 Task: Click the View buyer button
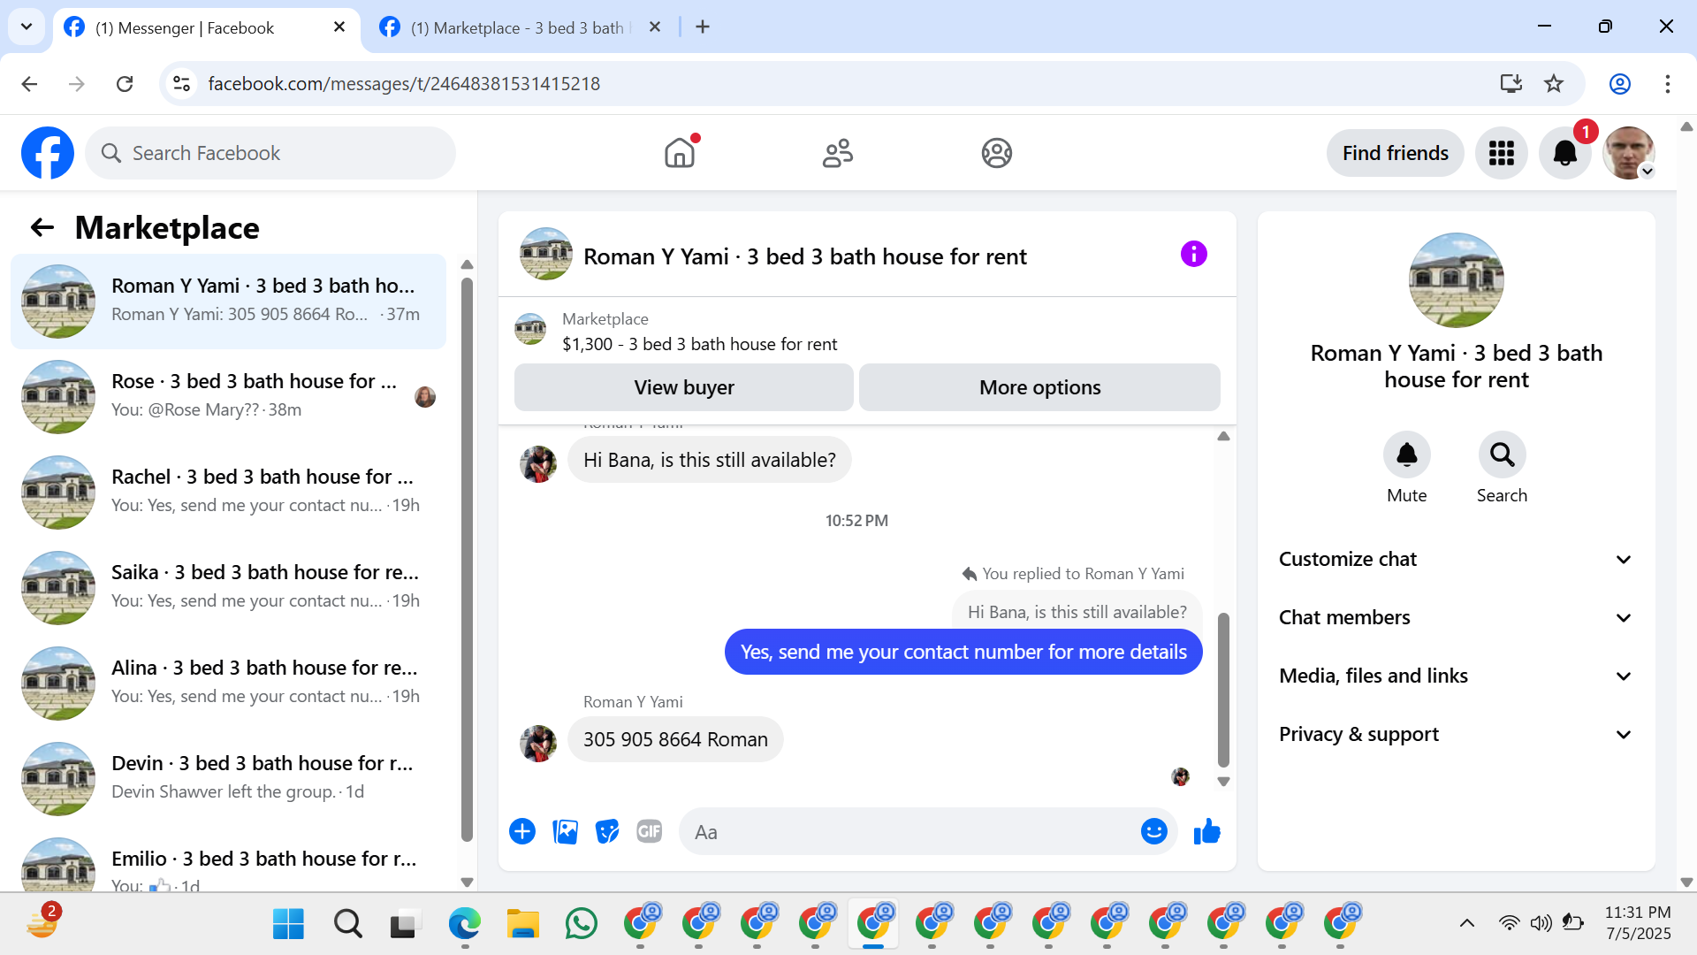pyautogui.click(x=683, y=388)
